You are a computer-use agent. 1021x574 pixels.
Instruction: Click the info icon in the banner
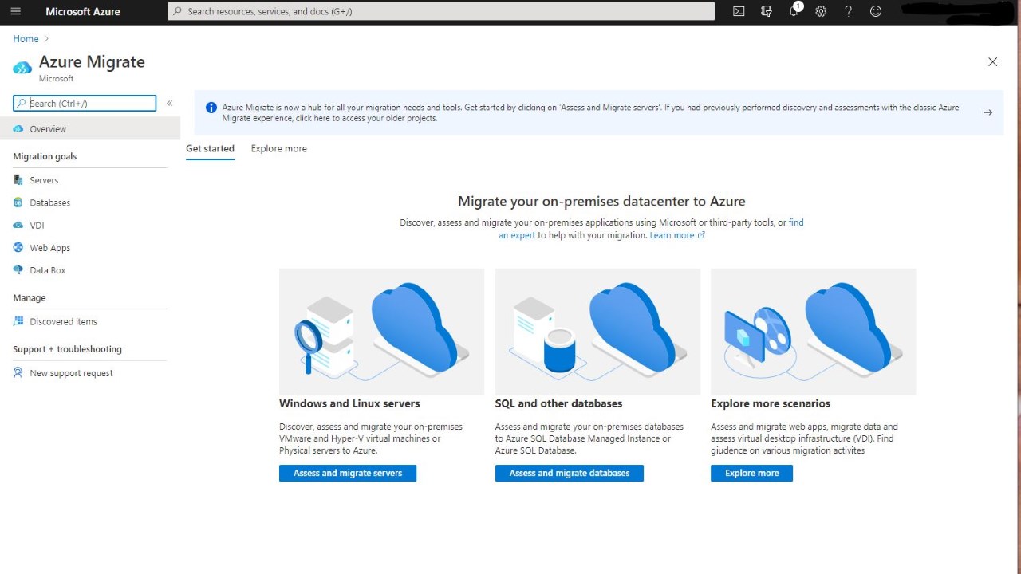click(211, 108)
